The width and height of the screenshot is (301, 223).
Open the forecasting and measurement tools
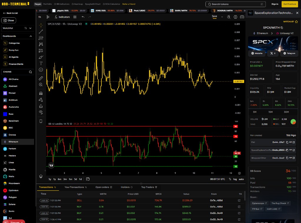click(x=41, y=51)
